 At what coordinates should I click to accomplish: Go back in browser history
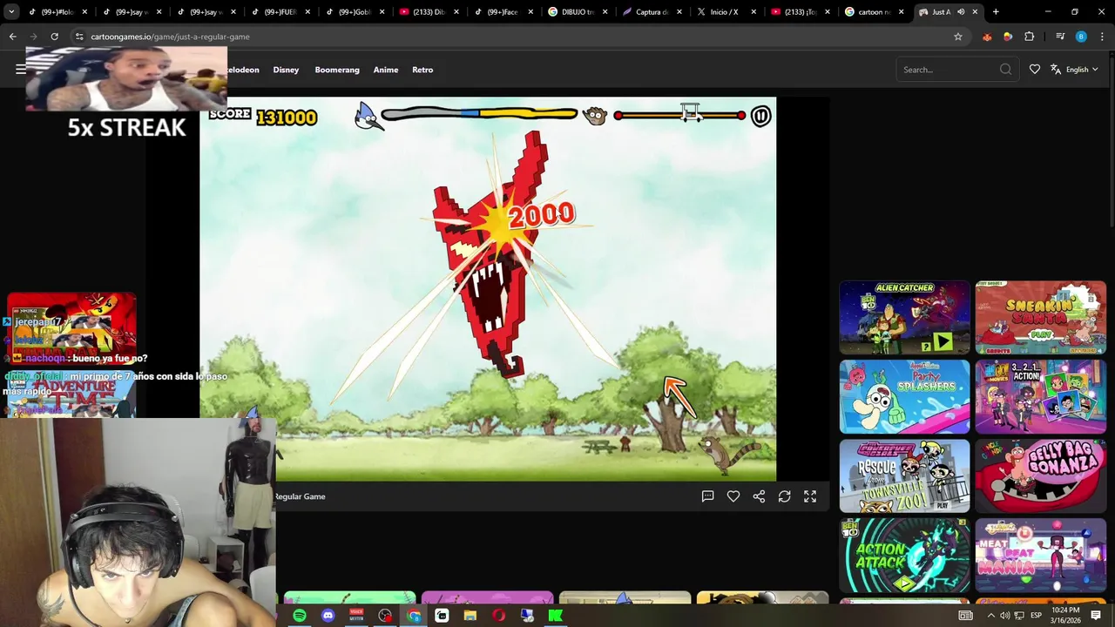[x=12, y=37]
